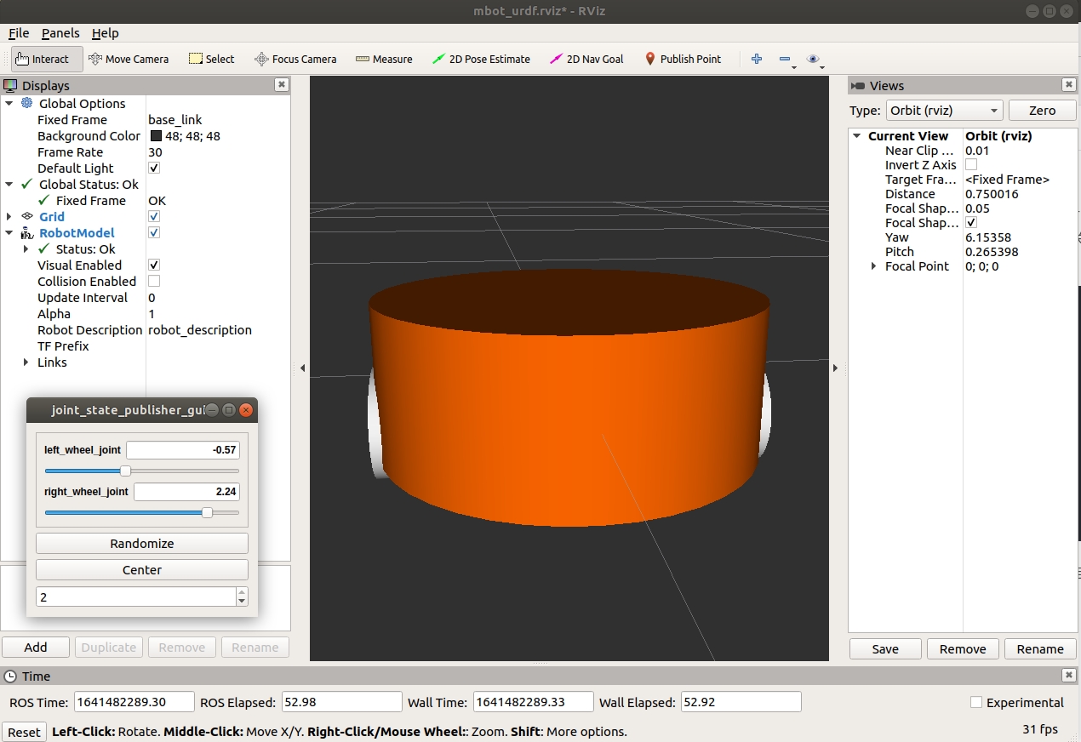
Task: Expand the Focal Point property
Action: [874, 266]
